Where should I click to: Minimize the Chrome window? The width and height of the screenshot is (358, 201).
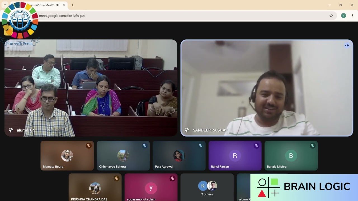(329, 5)
